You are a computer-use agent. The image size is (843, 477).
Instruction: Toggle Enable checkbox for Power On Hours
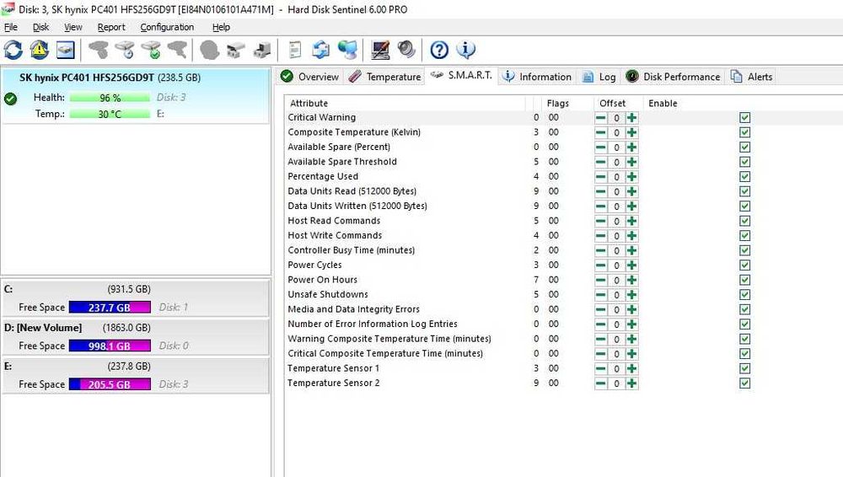pos(744,280)
